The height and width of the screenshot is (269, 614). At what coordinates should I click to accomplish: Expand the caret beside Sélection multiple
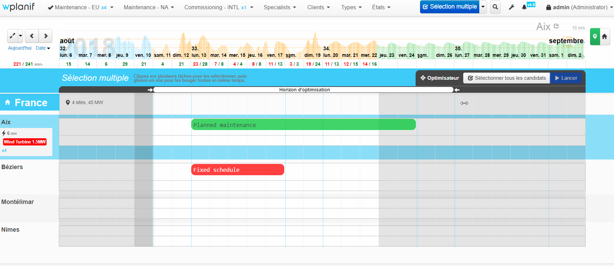(483, 7)
